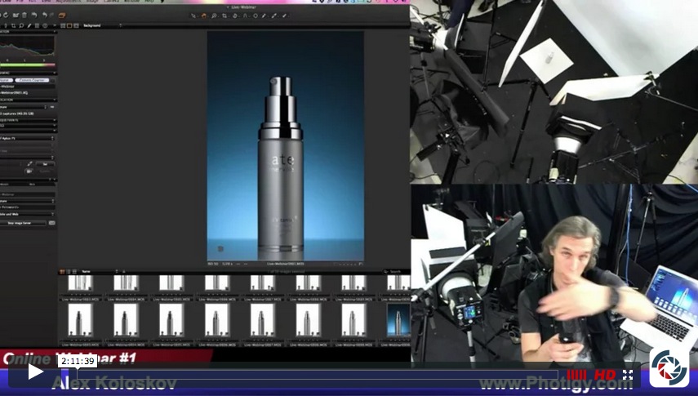
Task: Open the Photigy aperture logo link
Action: point(669,368)
